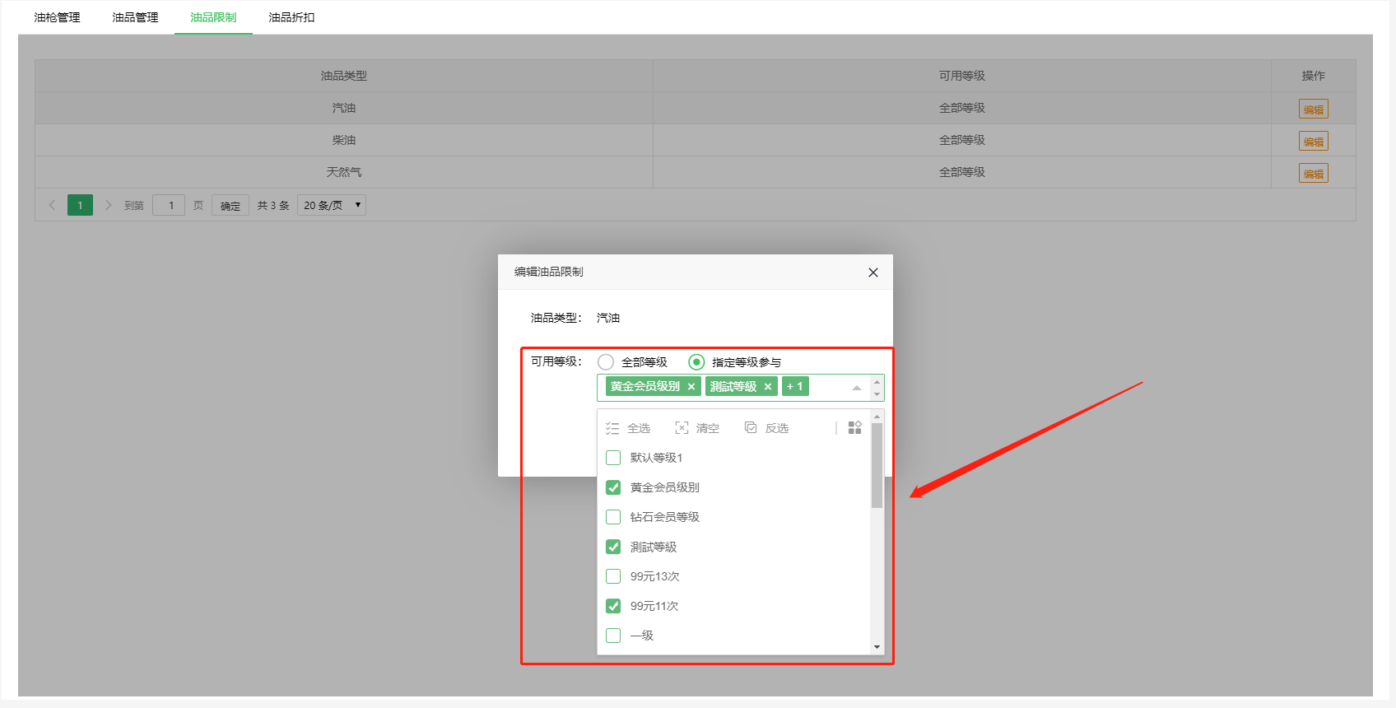Open the 油品折扣 tab
Screen dimensions: 1396x708
tap(291, 17)
